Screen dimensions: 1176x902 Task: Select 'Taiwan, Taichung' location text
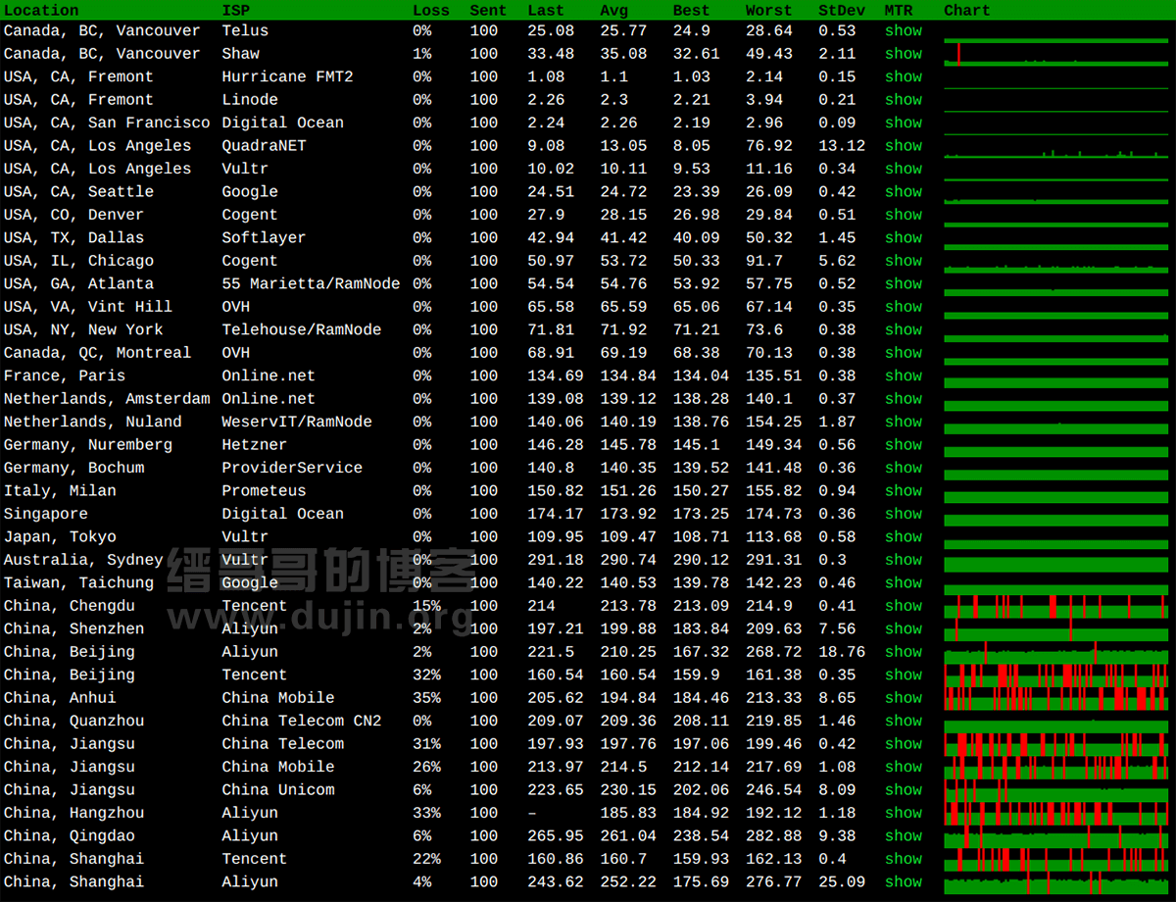click(x=78, y=582)
